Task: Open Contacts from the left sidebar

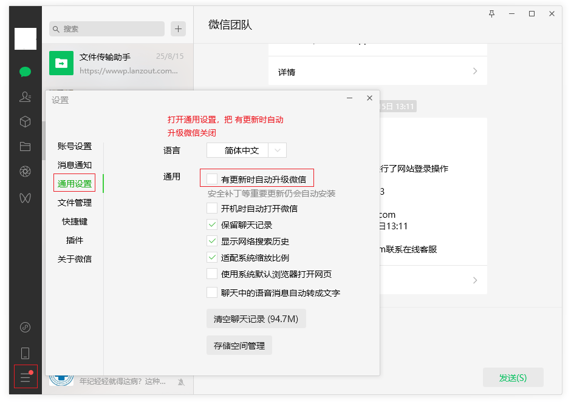Action: point(25,97)
